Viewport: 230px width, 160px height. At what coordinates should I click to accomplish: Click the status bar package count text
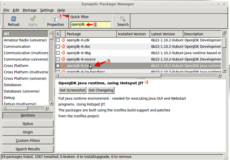66,157
